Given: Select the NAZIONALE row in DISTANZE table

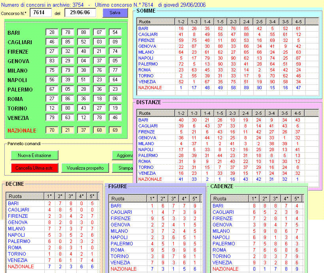Looking at the screenshot, I should coord(228,179).
